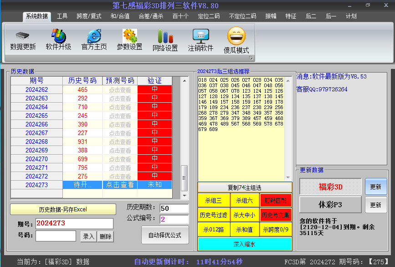Click 历史数据-另存Excel export button

62,209
